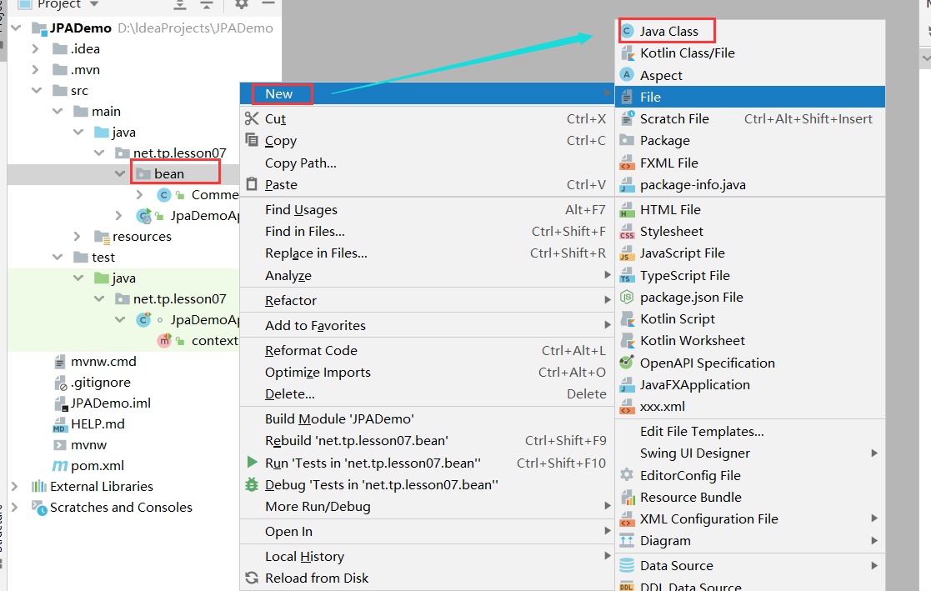The width and height of the screenshot is (931, 591).
Task: Click the Kotlin Script icon
Action: click(627, 319)
